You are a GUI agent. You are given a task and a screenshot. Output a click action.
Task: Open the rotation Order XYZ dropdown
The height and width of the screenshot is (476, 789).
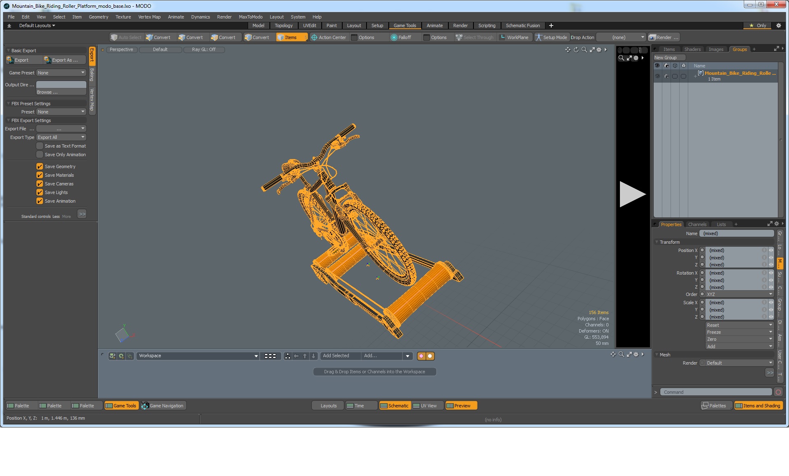[x=740, y=294]
